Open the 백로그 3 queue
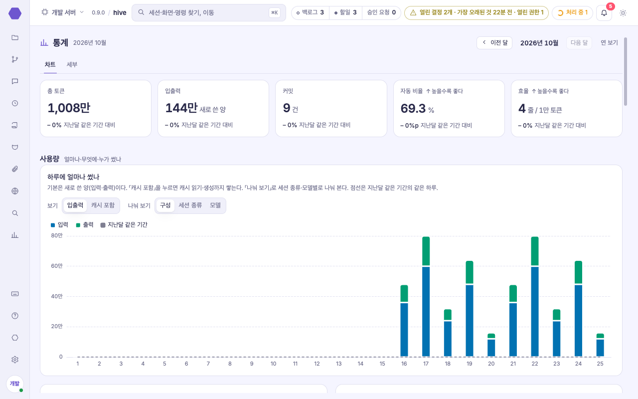 tap(310, 12)
